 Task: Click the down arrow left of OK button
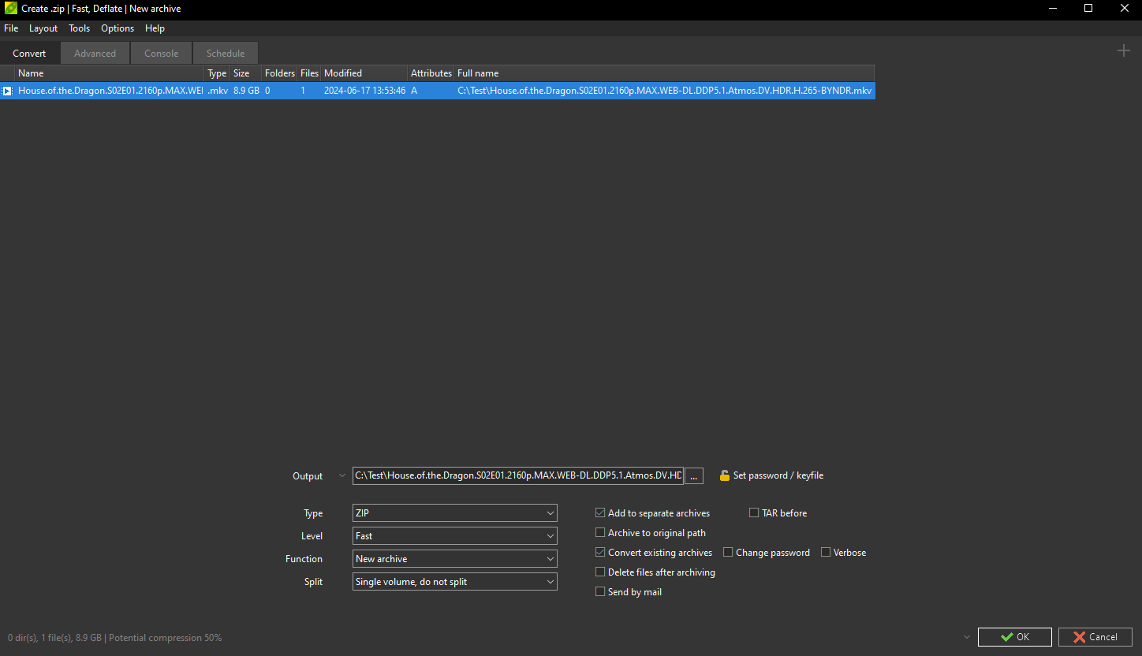point(967,637)
